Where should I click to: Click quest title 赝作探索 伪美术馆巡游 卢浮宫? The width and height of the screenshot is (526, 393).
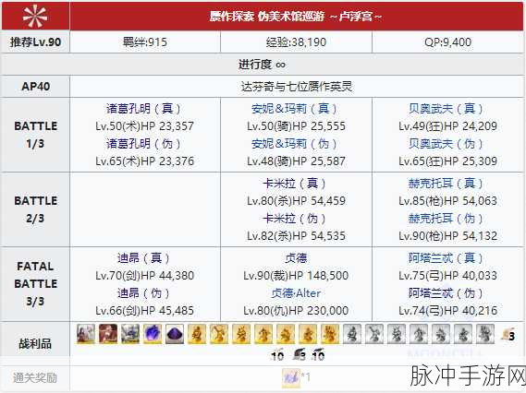click(x=296, y=16)
